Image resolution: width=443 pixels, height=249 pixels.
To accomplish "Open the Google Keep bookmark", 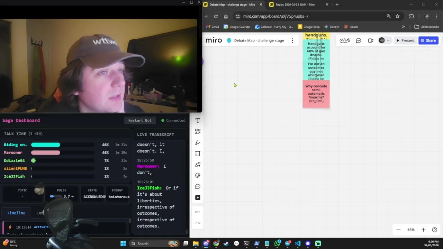I will [309, 27].
